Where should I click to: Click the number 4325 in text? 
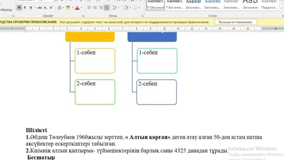pos(181,151)
